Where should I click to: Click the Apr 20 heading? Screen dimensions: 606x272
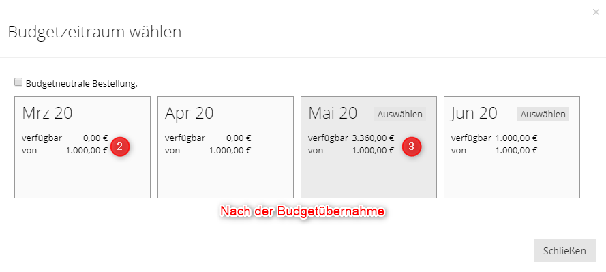click(190, 113)
